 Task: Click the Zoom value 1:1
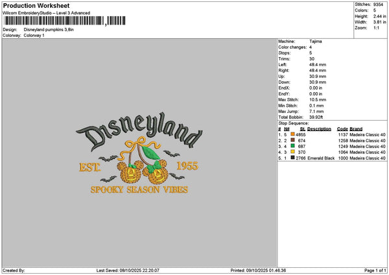pos(376,28)
